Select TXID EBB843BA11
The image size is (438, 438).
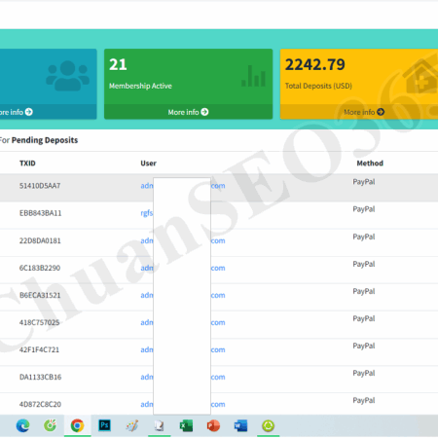(40, 213)
